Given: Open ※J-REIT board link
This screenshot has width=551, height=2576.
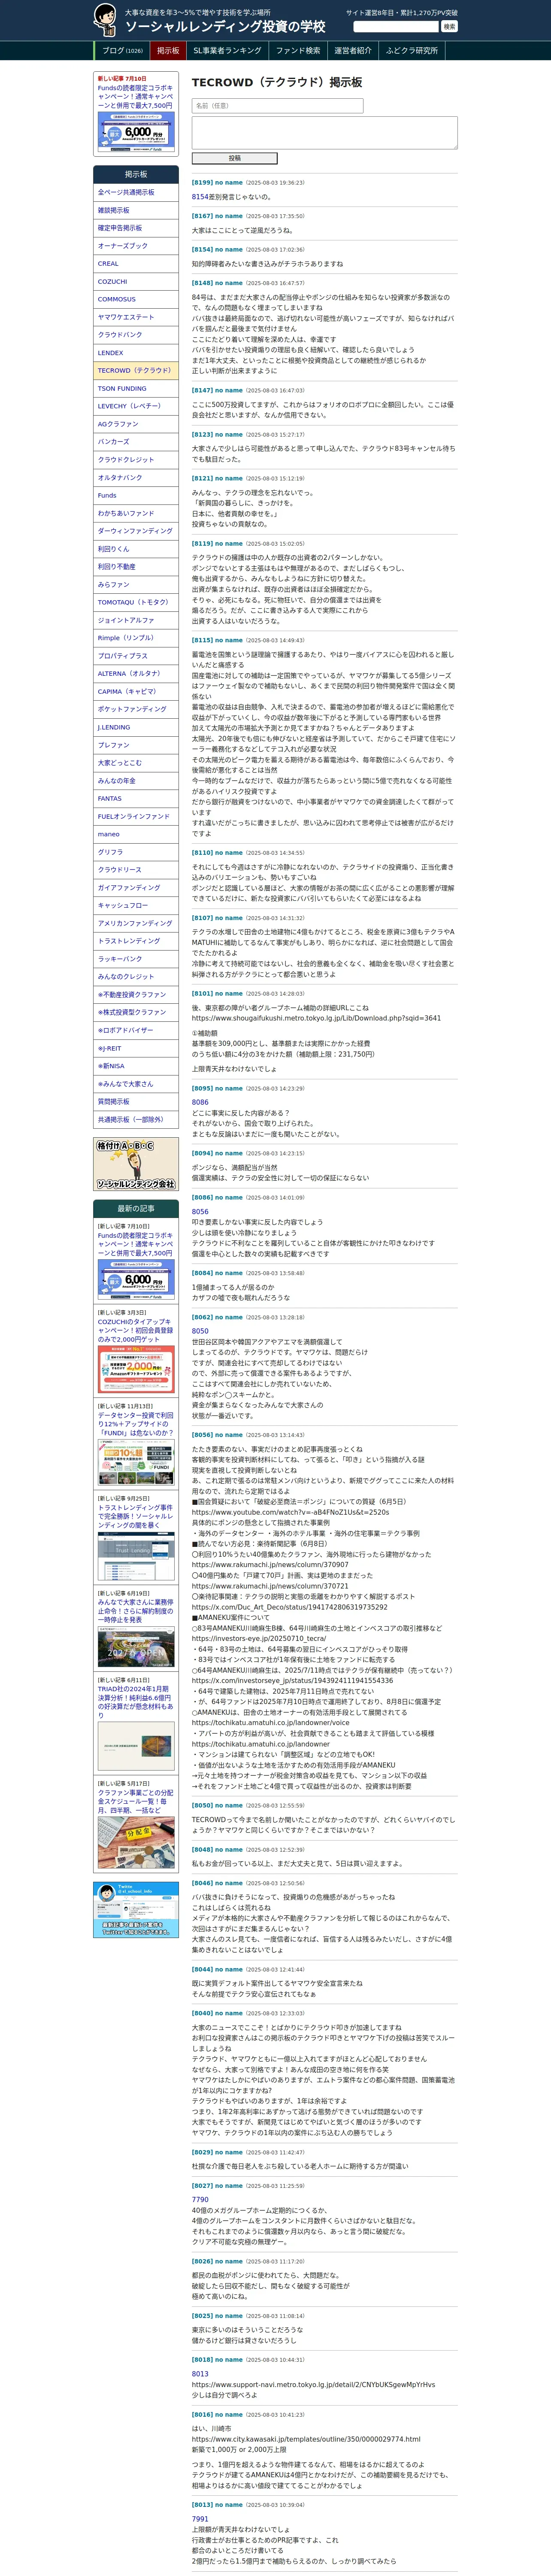Looking at the screenshot, I should coord(136,1048).
